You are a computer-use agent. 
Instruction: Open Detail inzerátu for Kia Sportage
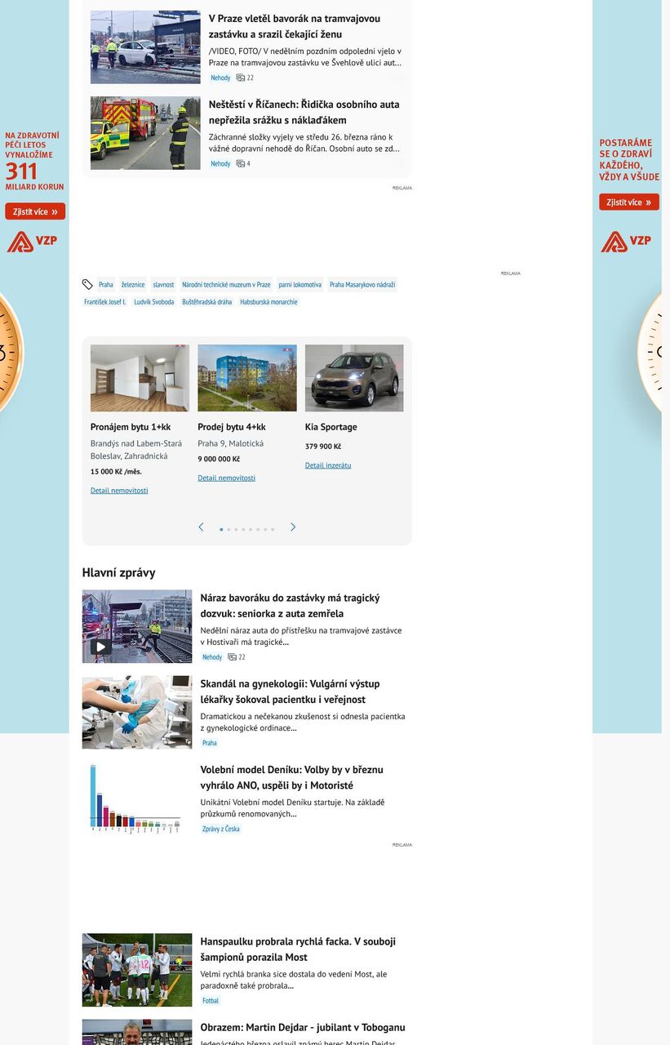click(x=328, y=465)
